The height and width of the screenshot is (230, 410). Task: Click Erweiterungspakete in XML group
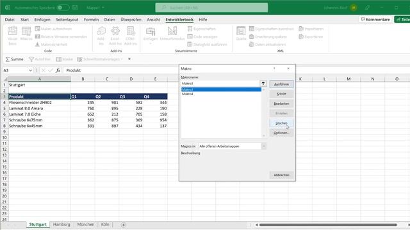pos(268,36)
